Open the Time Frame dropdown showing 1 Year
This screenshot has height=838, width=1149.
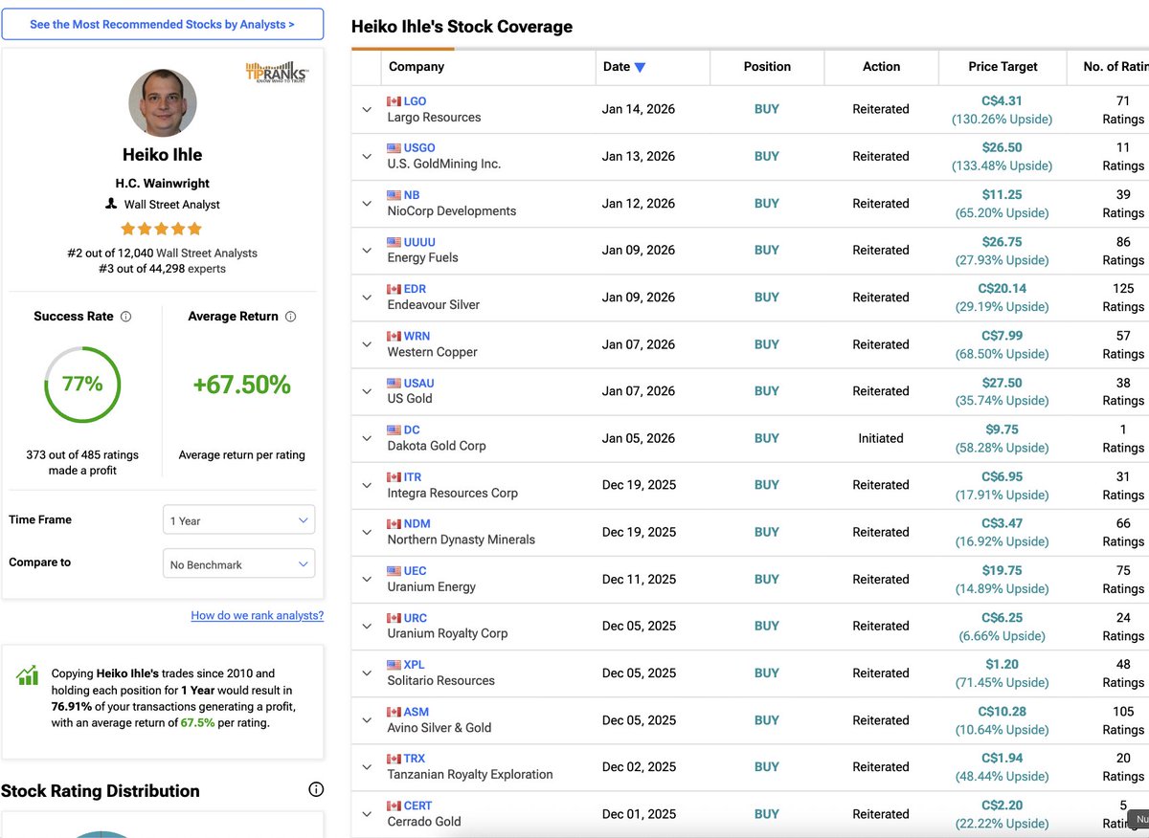pyautogui.click(x=239, y=520)
